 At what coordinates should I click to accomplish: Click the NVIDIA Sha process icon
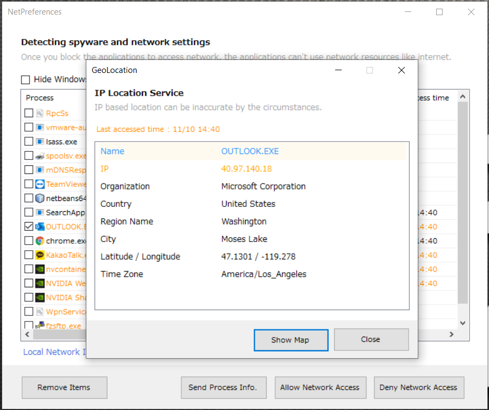(x=39, y=297)
